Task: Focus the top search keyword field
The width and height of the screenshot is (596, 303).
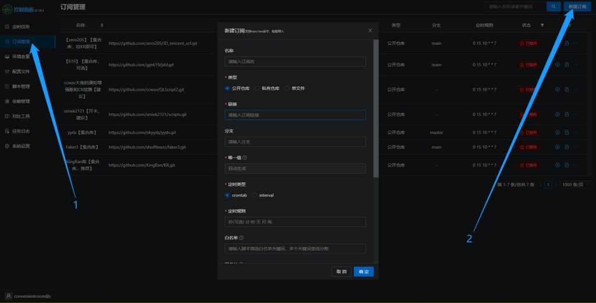Action: [516, 6]
